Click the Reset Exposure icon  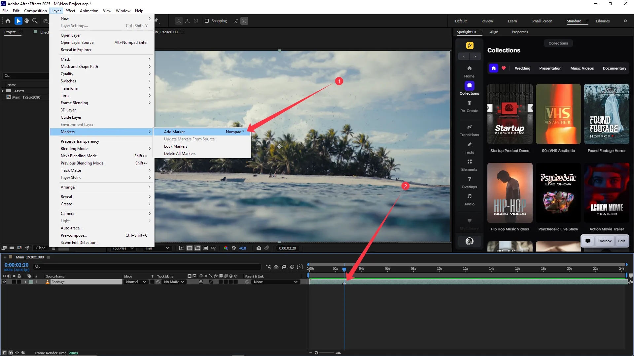[234, 248]
